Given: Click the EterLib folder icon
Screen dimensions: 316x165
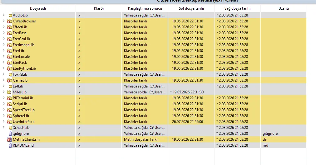Looking at the screenshot, I should 9,51.
